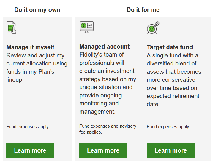Click the single fund diversified blend description
The width and height of the screenshot is (213, 165).
(x=174, y=80)
